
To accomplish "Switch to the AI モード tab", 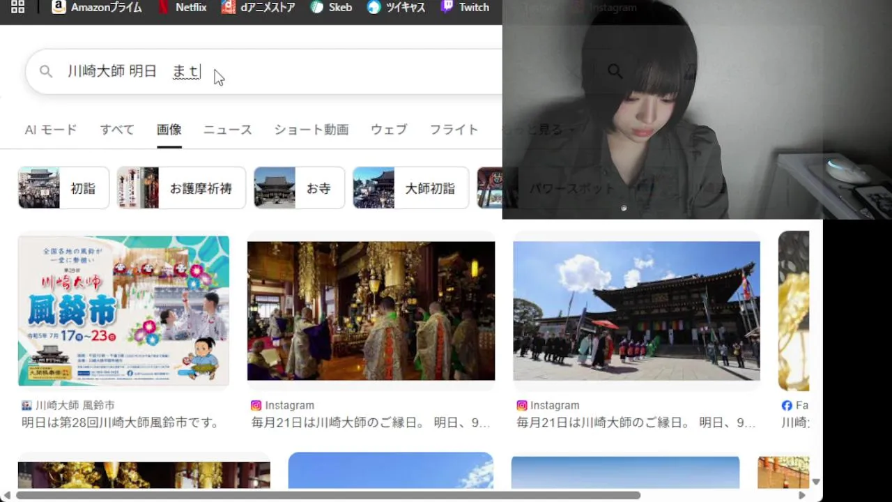I will [x=51, y=130].
